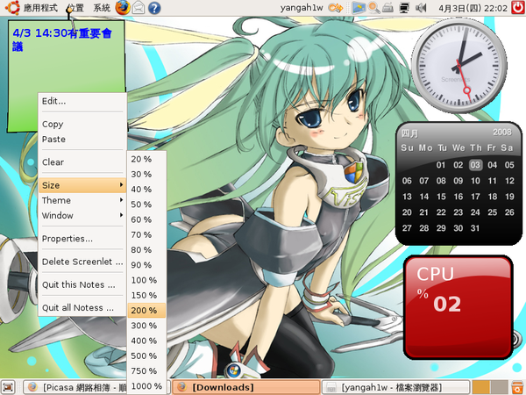Click the red CPU meter screenlet
The height and width of the screenshot is (395, 526).
point(458,307)
